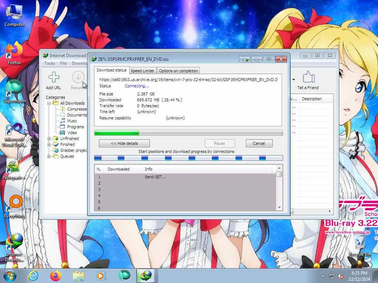Select Compressed category folder

click(x=74, y=109)
